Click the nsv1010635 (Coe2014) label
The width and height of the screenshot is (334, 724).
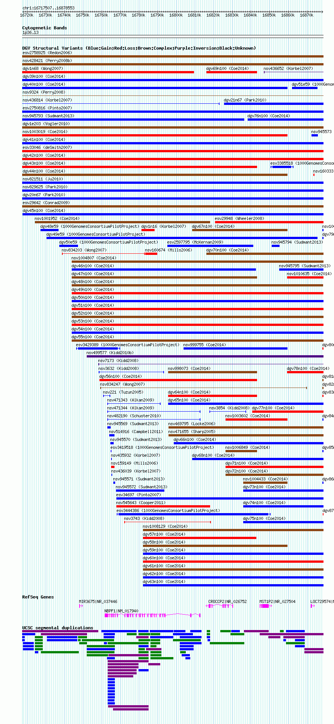click(310, 274)
